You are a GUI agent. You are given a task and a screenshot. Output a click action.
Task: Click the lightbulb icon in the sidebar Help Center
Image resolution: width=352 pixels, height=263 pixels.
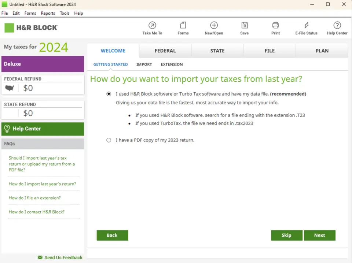coord(7,129)
